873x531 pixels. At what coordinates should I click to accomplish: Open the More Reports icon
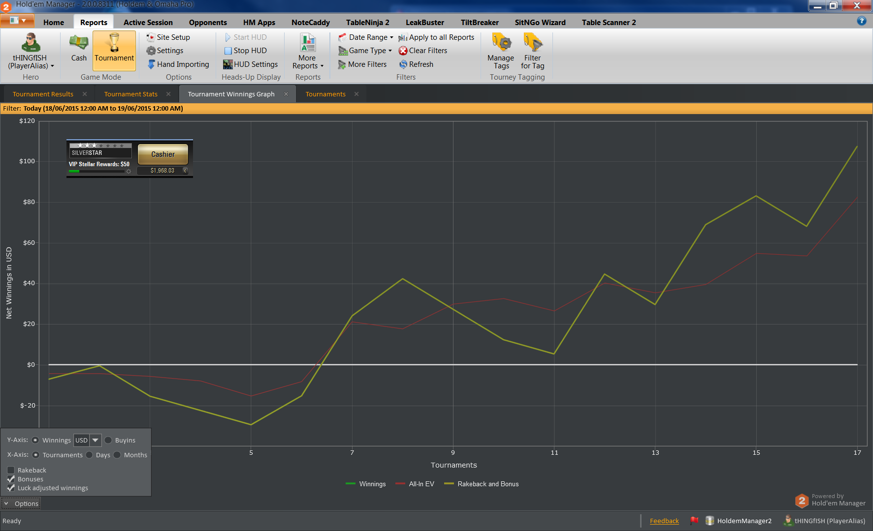pos(308,43)
